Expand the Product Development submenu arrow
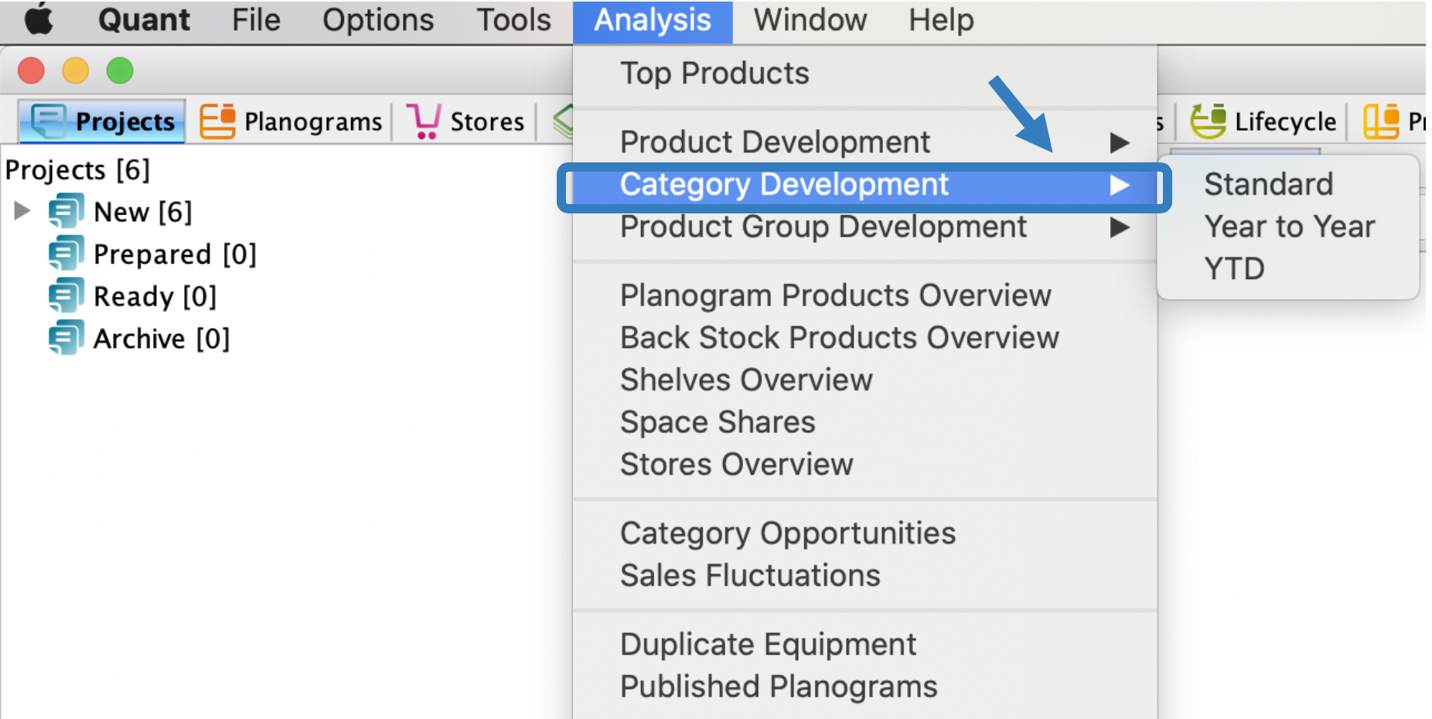The image size is (1432, 719). point(1120,142)
